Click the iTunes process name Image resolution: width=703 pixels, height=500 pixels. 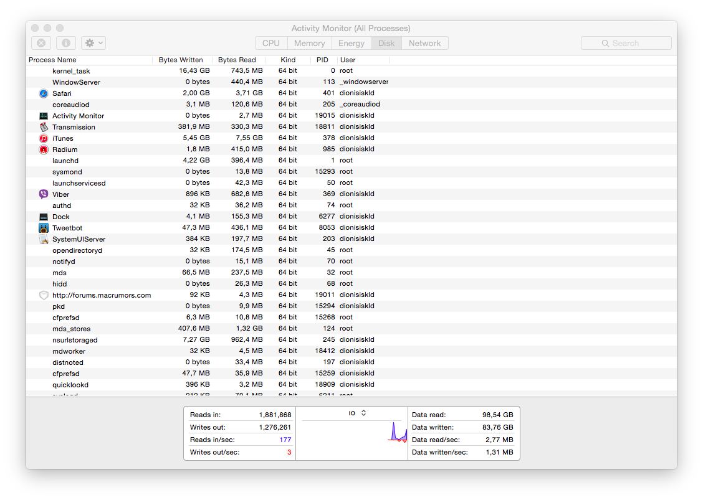pyautogui.click(x=63, y=138)
